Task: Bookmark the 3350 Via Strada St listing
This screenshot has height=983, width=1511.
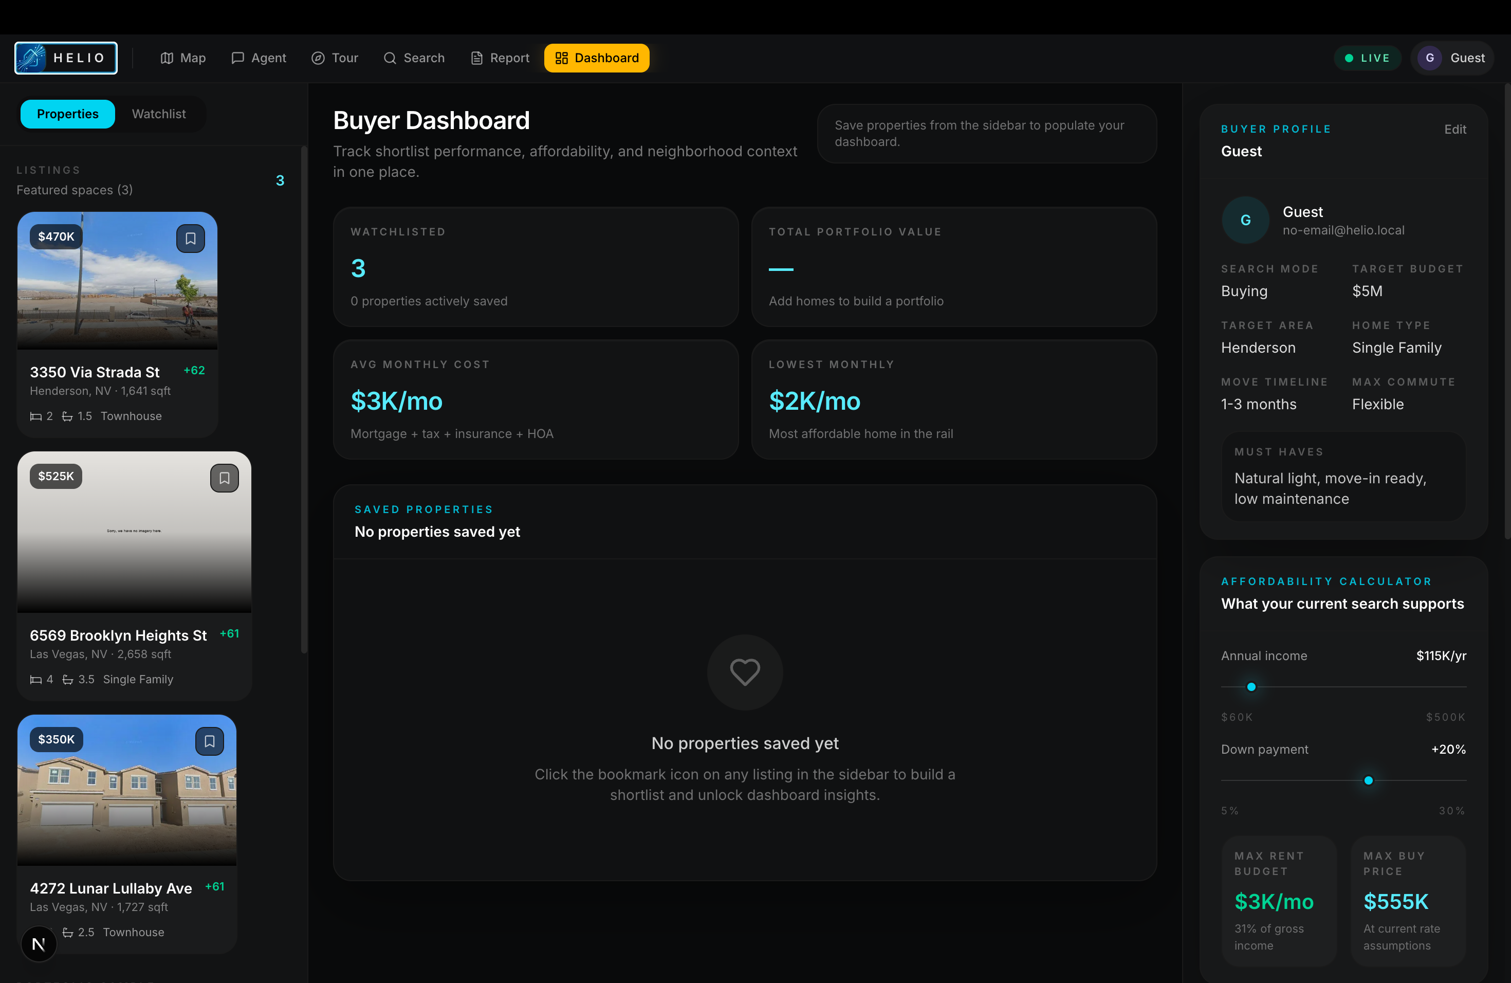Action: click(x=191, y=238)
